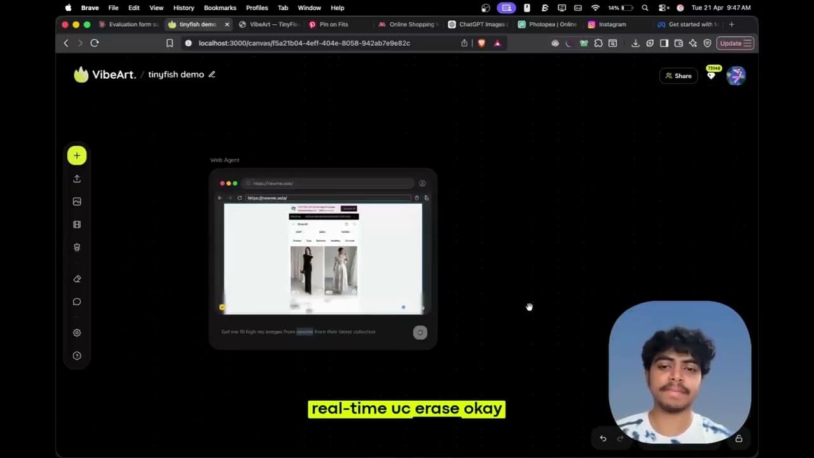Open the History menu
This screenshot has width=814, height=458.
[x=184, y=8]
